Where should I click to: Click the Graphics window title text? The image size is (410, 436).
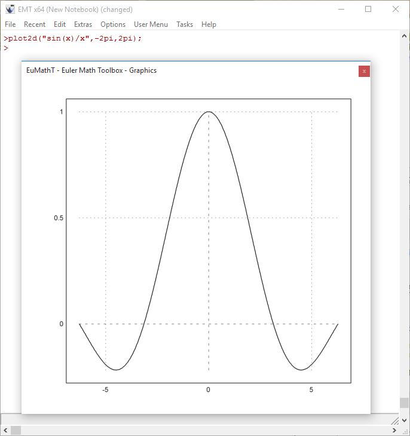[x=91, y=70]
